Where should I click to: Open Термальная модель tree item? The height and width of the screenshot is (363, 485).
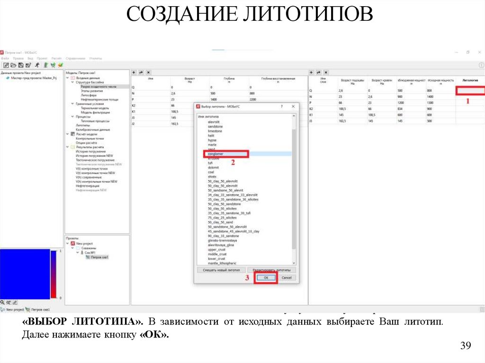pyautogui.click(x=95, y=108)
